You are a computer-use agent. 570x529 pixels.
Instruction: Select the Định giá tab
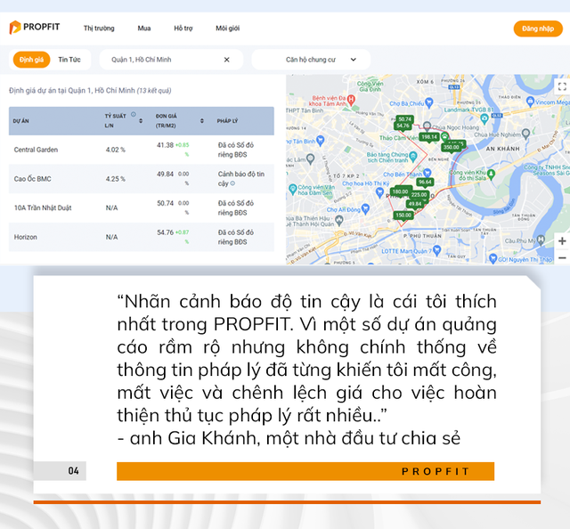(32, 60)
